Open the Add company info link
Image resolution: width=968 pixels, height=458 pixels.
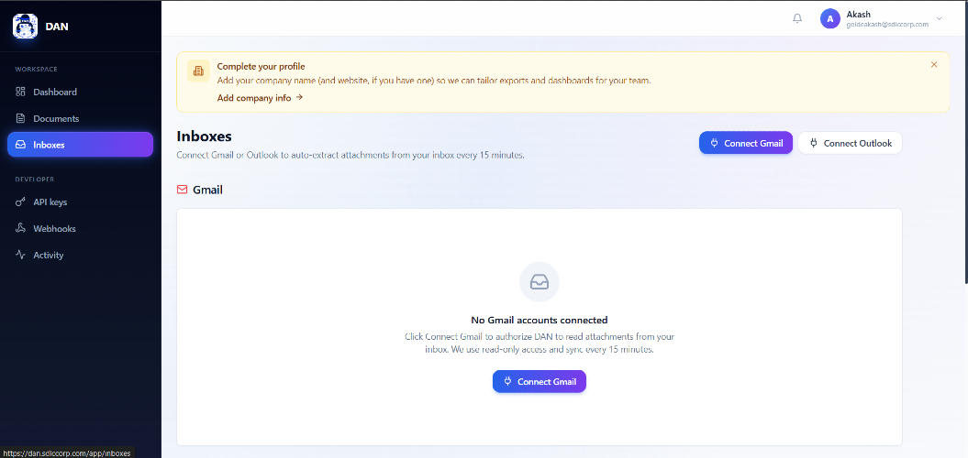pyautogui.click(x=260, y=97)
